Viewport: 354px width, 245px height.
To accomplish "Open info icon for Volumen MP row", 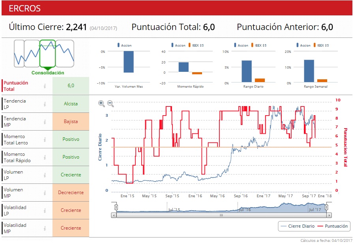I will (x=45, y=193).
